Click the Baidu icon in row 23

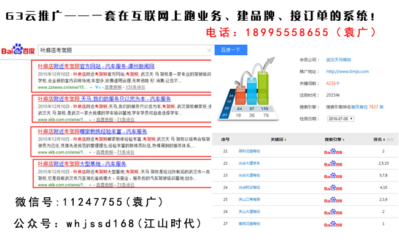[333, 176]
